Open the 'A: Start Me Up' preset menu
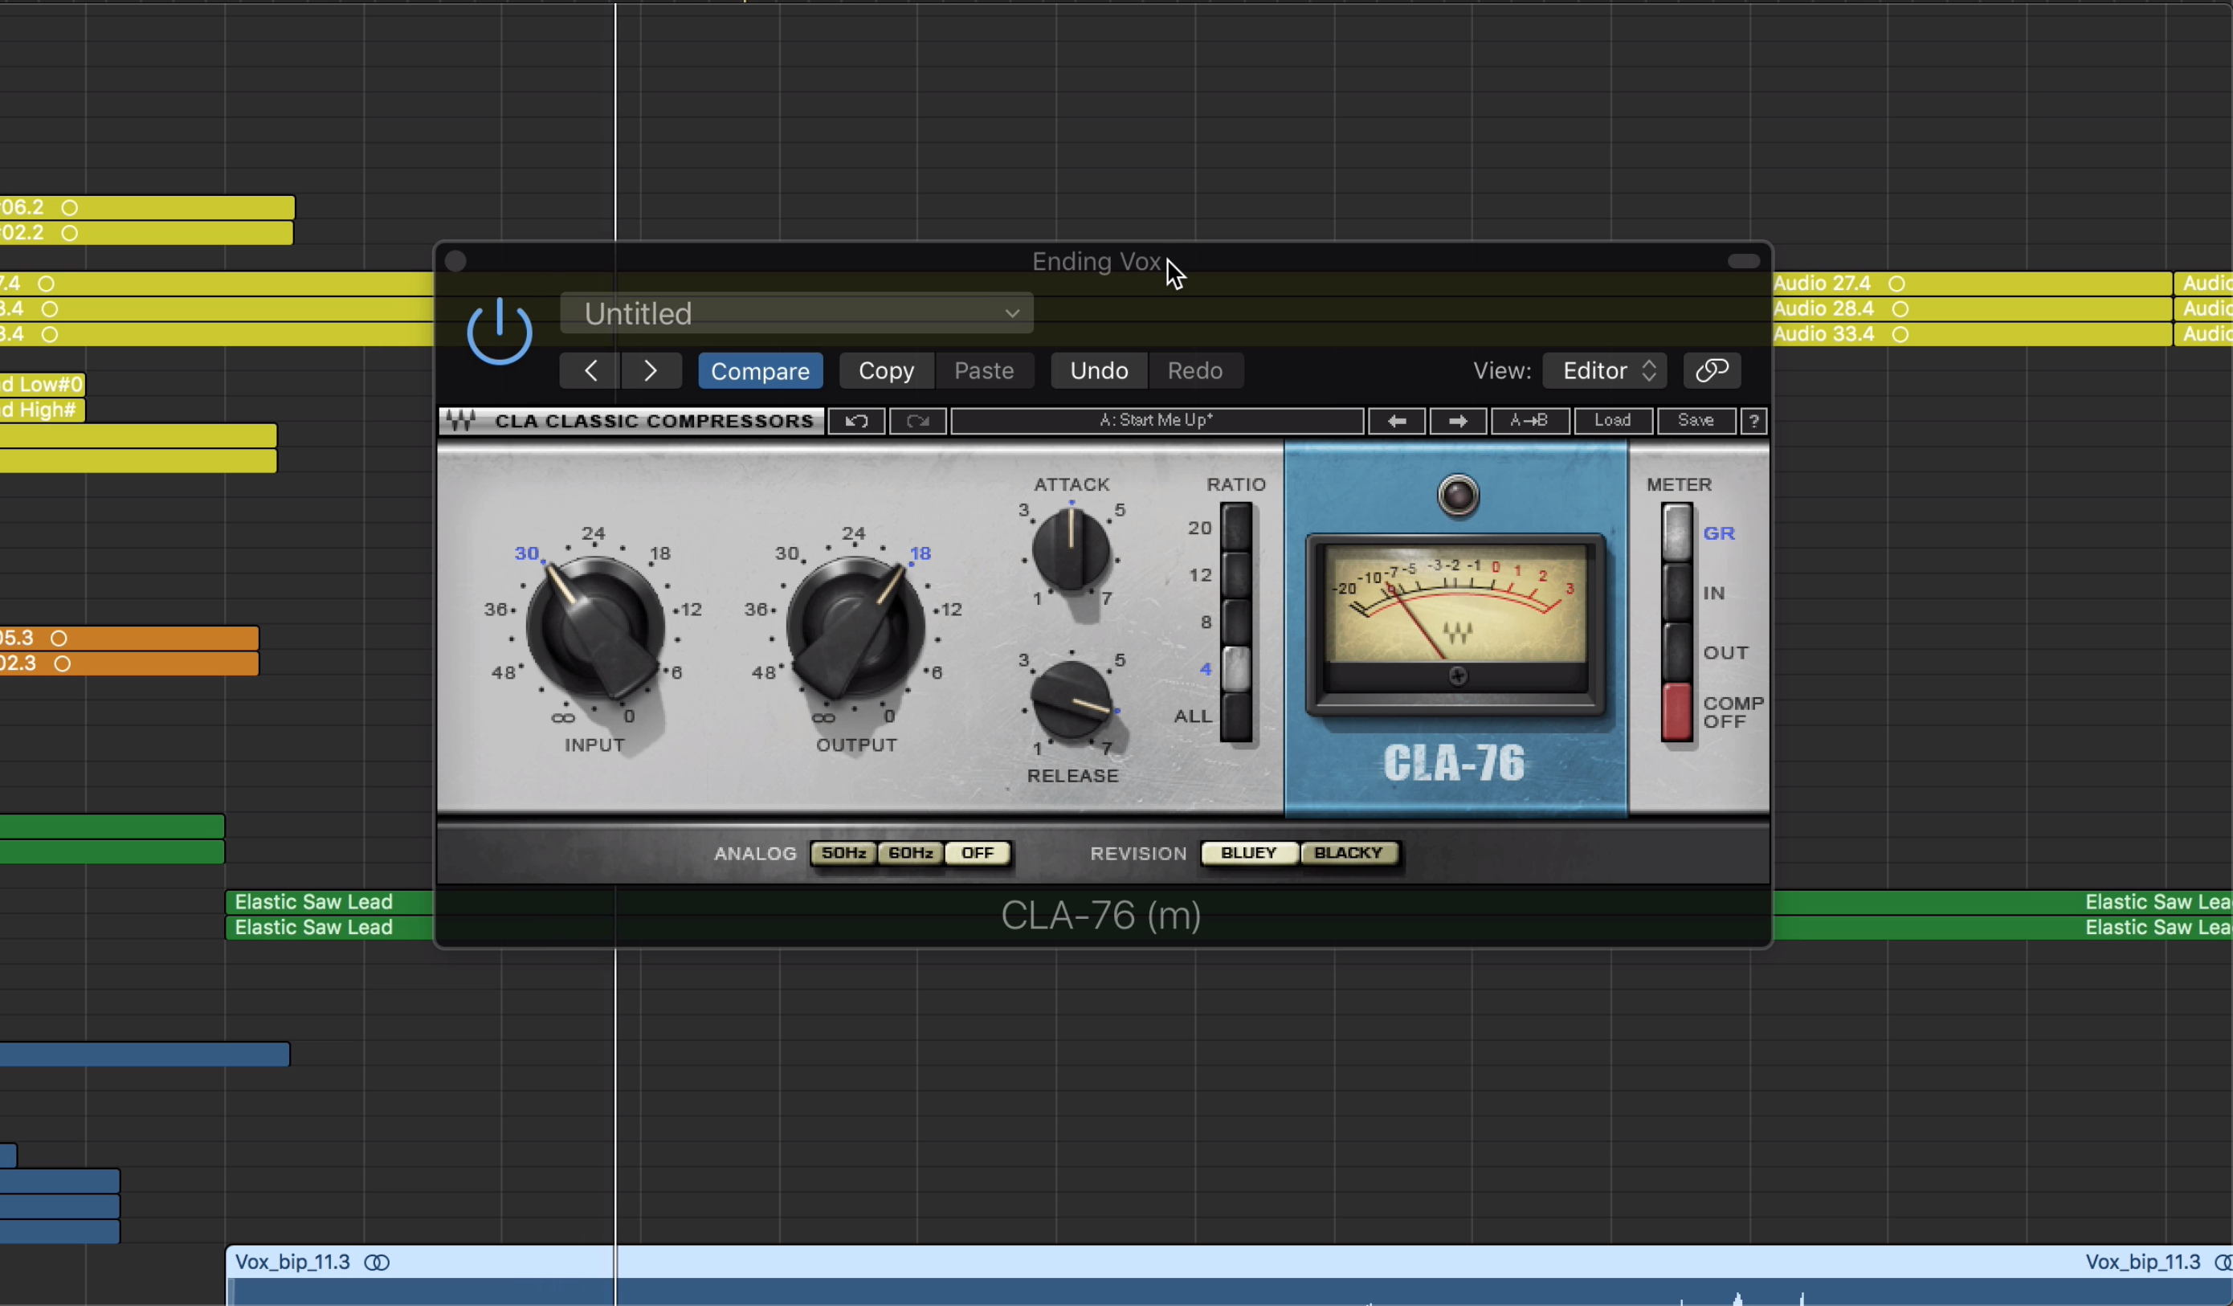The width and height of the screenshot is (2233, 1306). [x=1156, y=421]
